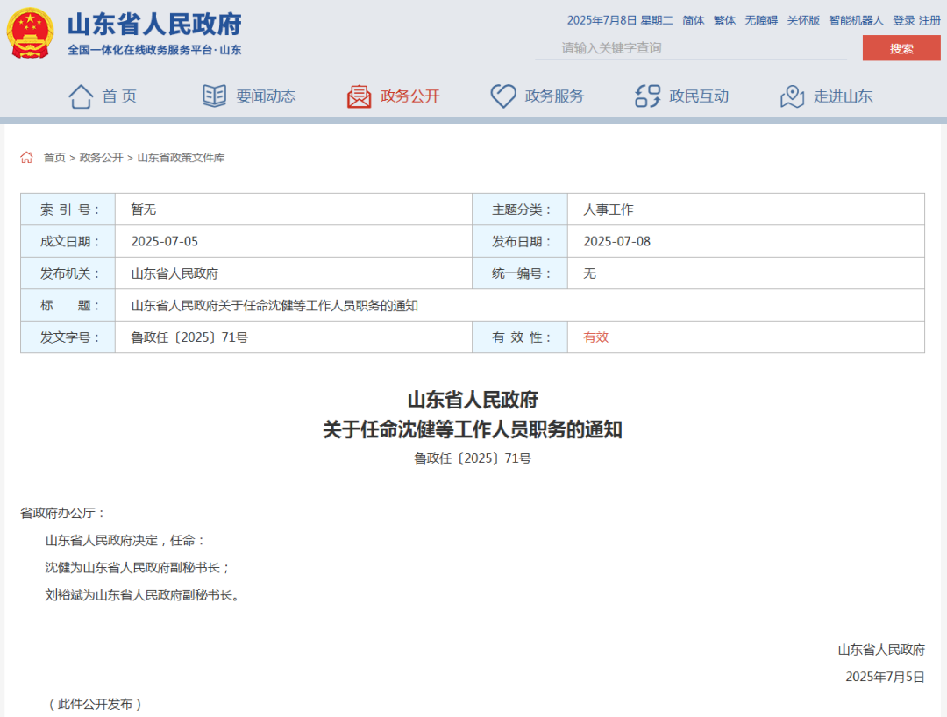Open 政民互动 navigation item
The height and width of the screenshot is (717, 947).
[699, 96]
